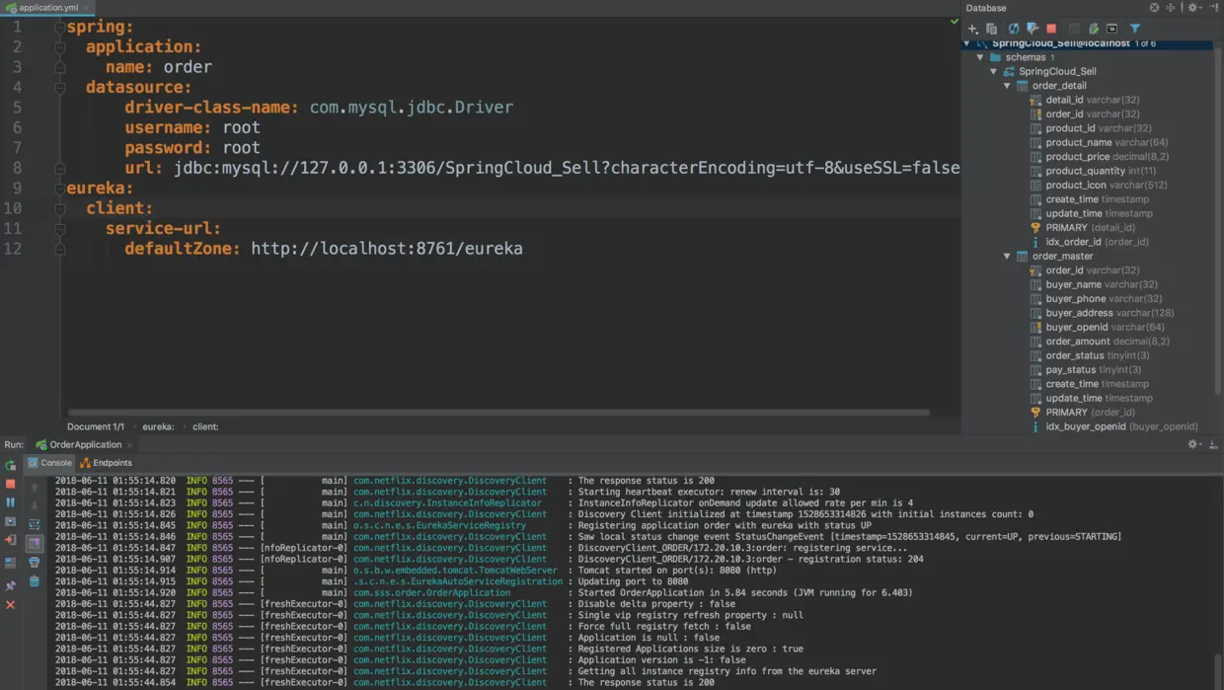
Task: Select the pay_status tinyint(3) column
Action: pyautogui.click(x=1085, y=369)
